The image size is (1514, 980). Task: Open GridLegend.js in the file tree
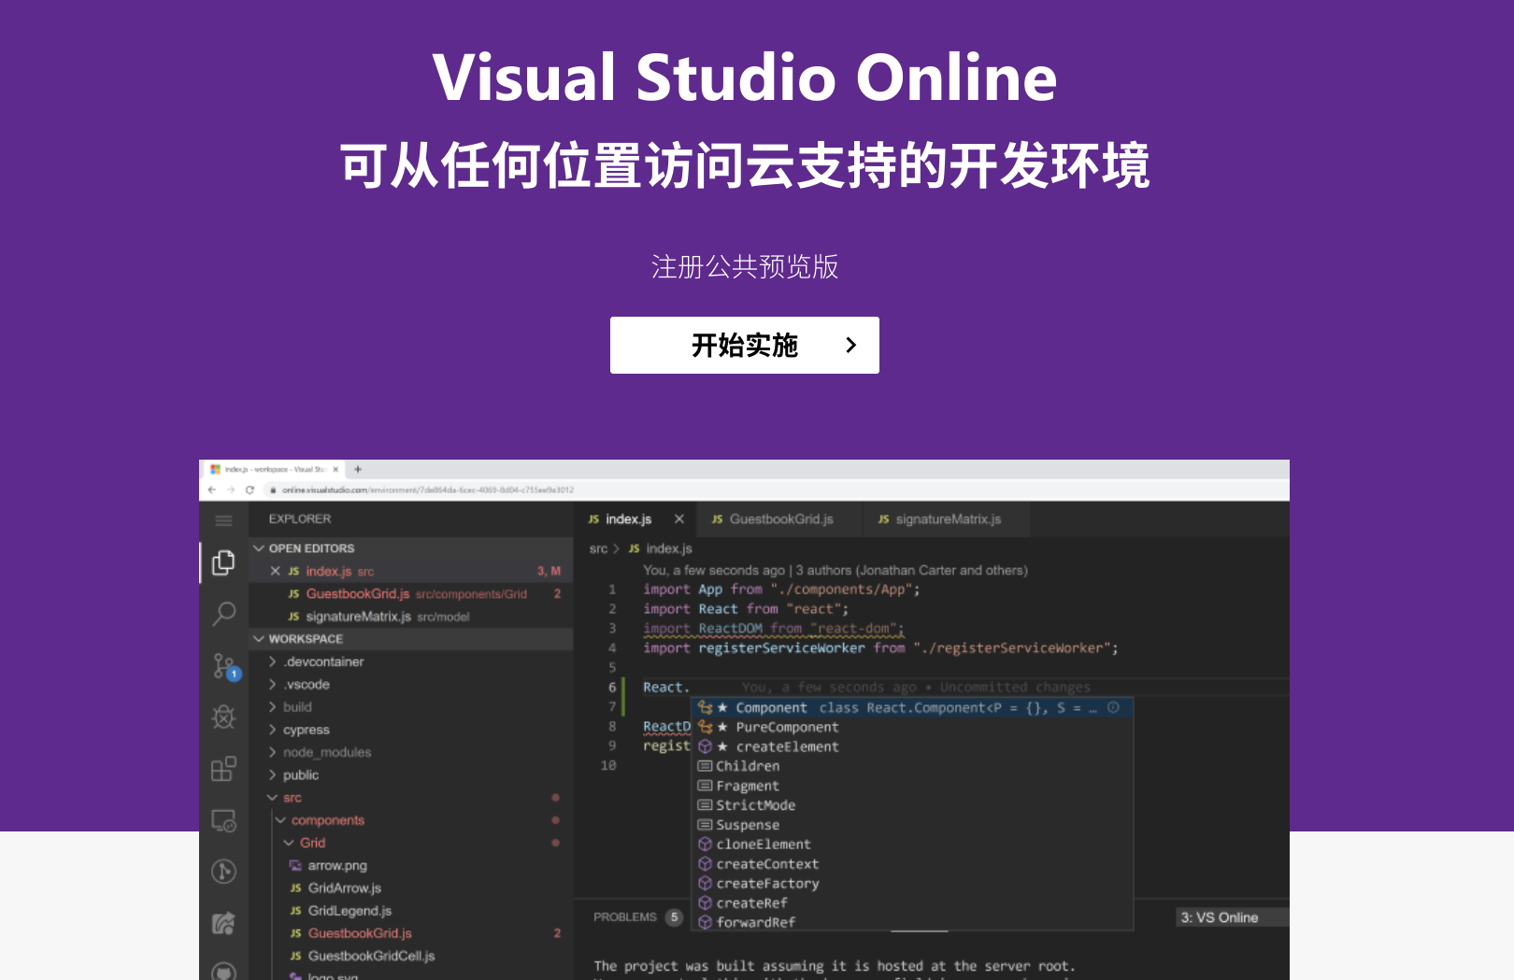350,911
